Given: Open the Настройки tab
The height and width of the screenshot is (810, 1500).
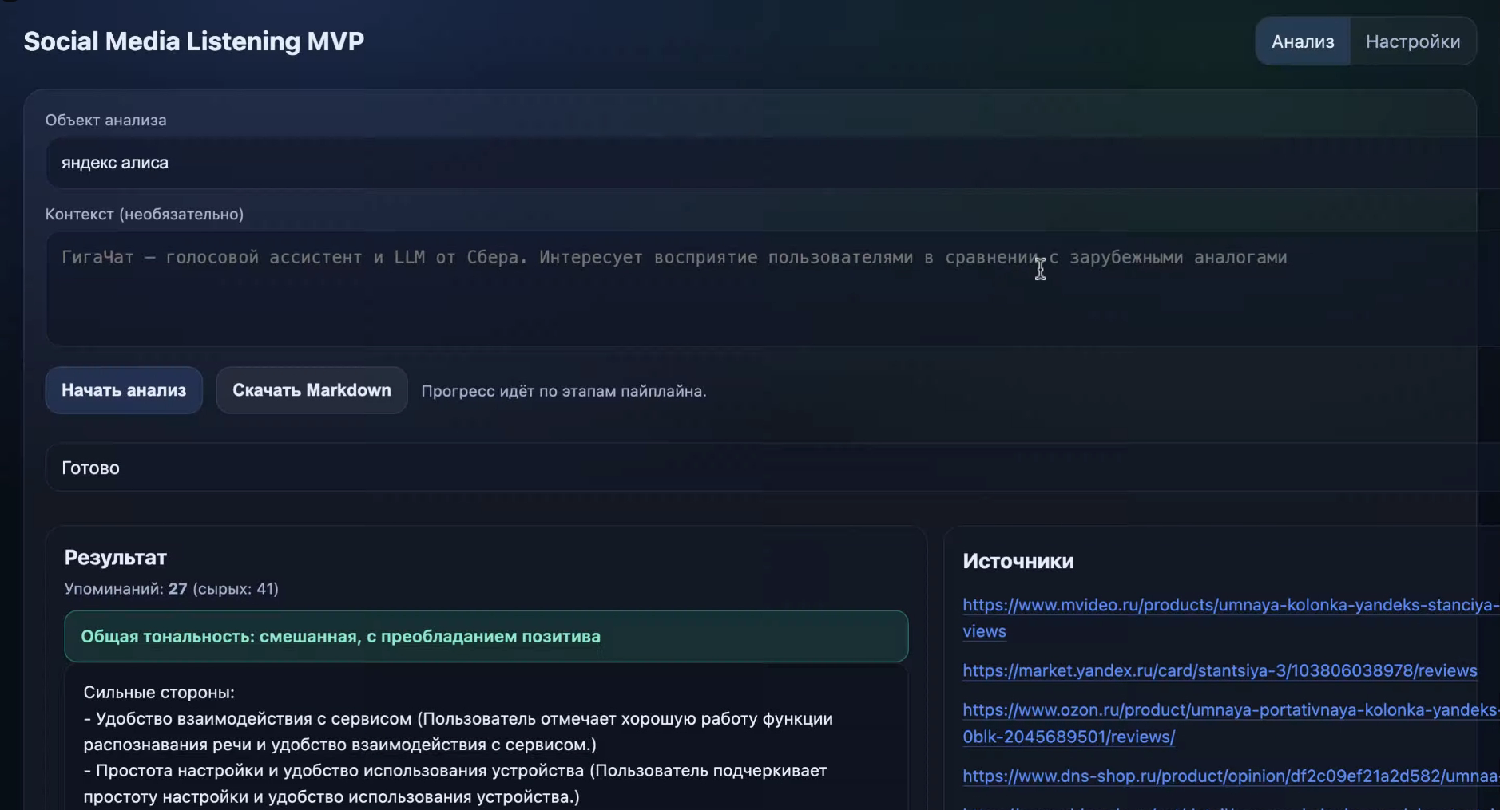Looking at the screenshot, I should (1413, 41).
